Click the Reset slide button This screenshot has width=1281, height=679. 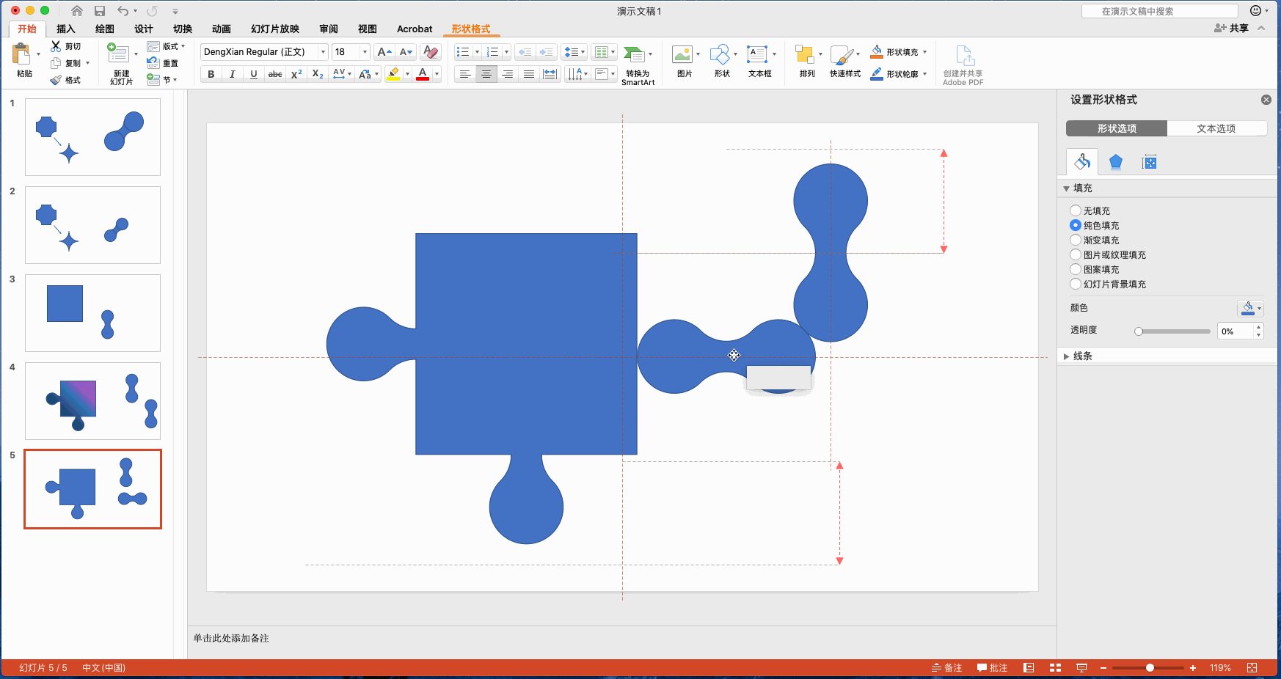pos(163,63)
